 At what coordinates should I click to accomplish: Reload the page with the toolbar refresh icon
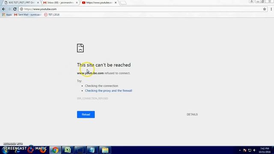[x=15, y=9]
